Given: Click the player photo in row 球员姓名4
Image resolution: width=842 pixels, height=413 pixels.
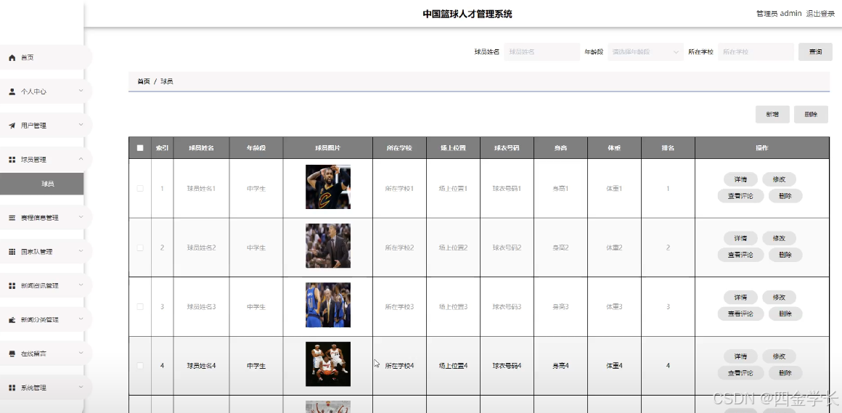Looking at the screenshot, I should click(328, 364).
